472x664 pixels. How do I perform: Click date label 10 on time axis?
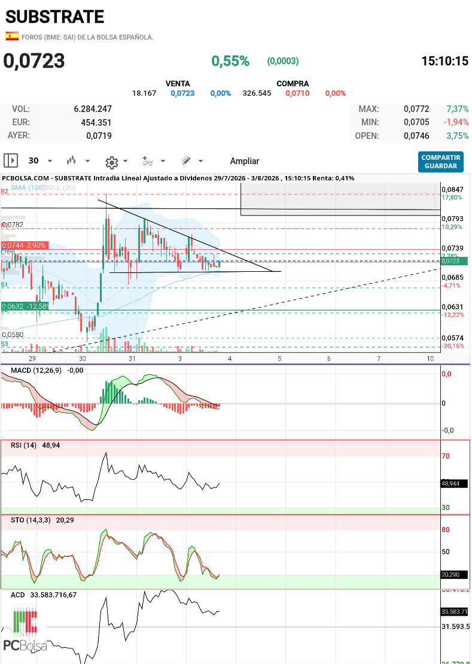tap(431, 359)
